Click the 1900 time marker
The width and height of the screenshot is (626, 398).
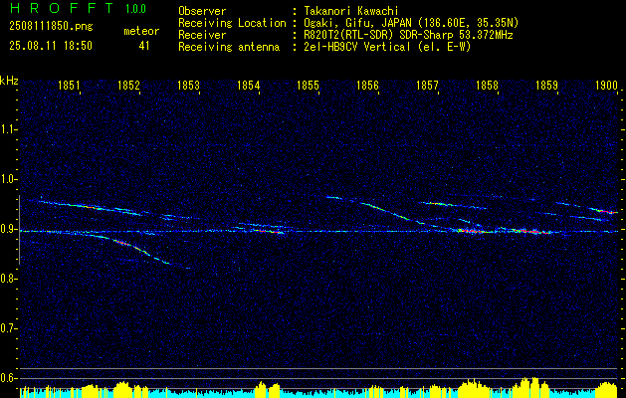pos(606,85)
